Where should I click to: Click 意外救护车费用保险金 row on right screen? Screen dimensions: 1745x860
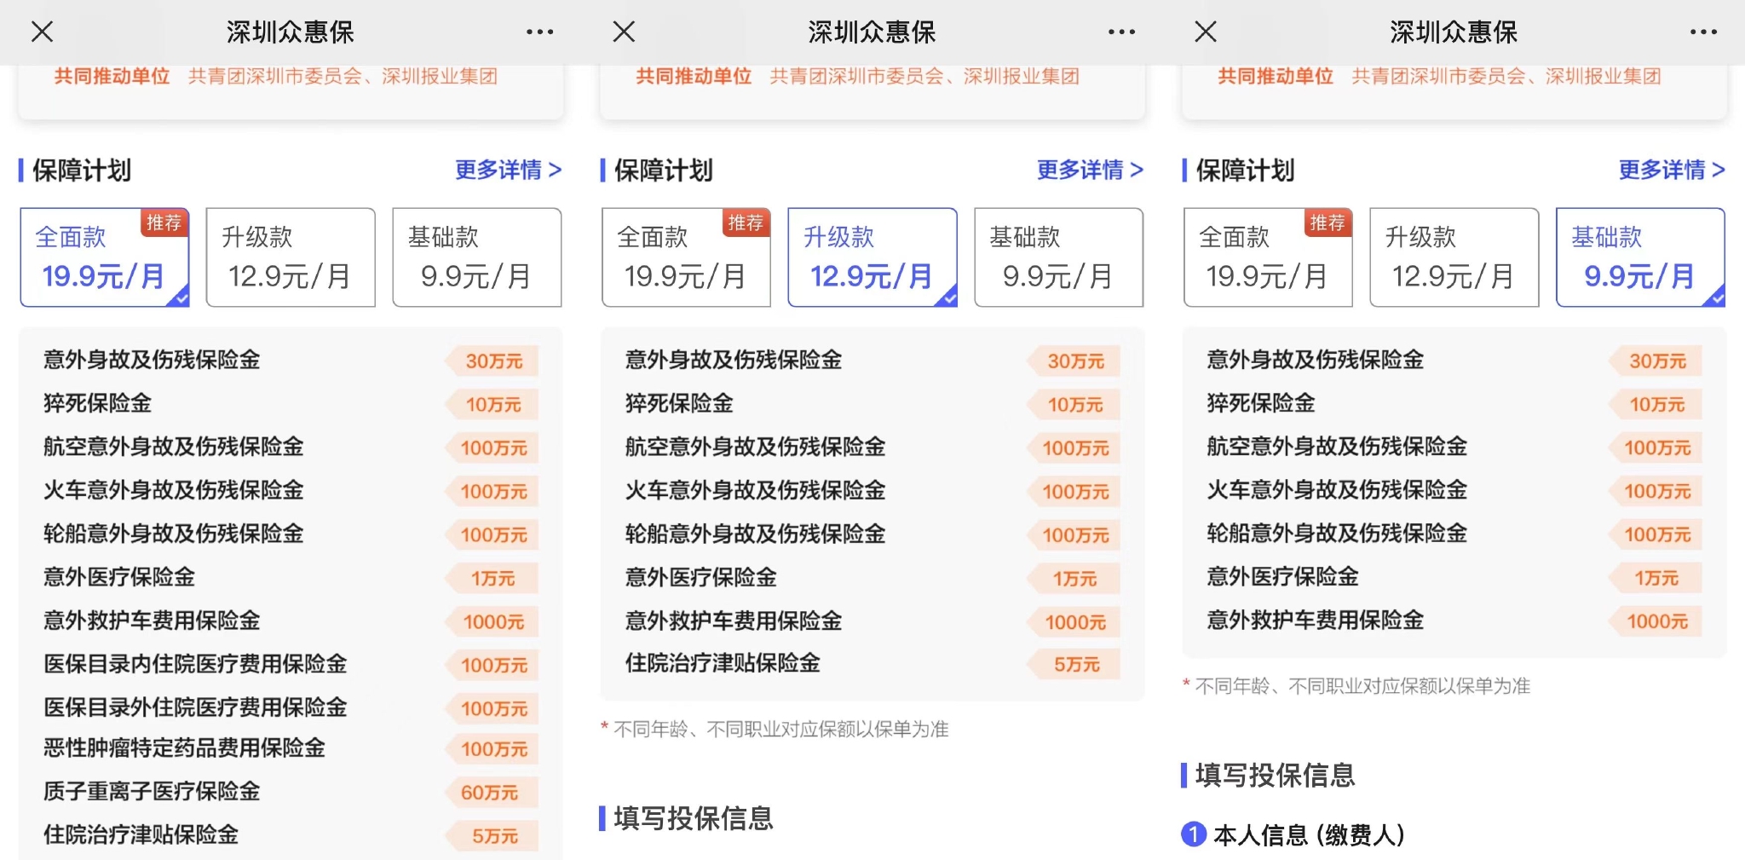[x=1454, y=620]
